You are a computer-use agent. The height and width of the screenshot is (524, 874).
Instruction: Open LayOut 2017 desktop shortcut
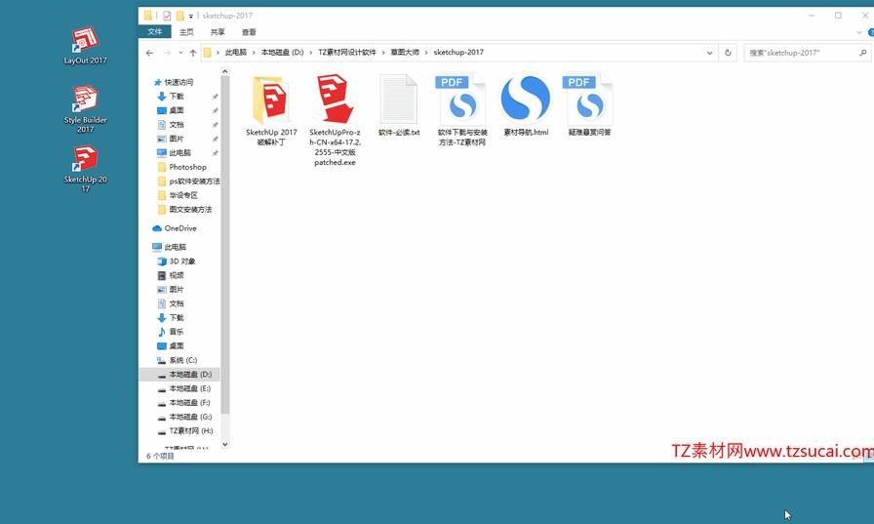coord(85,46)
